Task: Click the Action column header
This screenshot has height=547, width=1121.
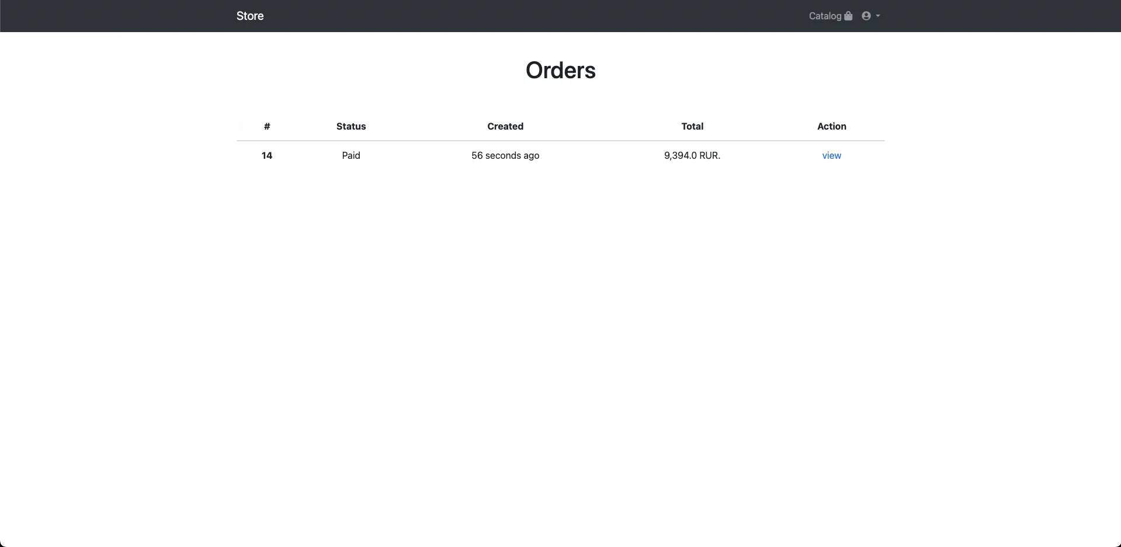Action: coord(832,126)
